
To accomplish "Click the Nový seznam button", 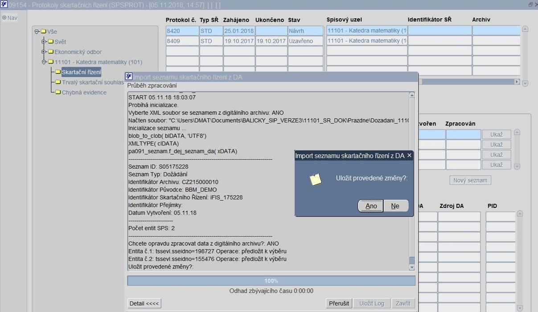I will click(470, 180).
